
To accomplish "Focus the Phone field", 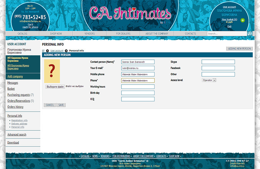I will tap(138, 80).
